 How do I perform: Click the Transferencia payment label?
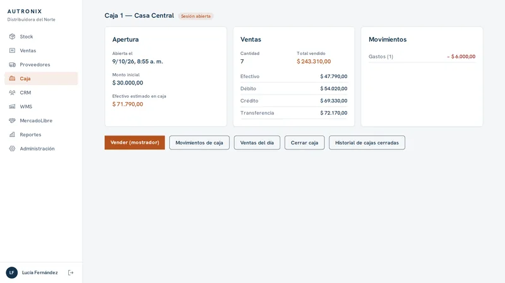(x=257, y=113)
